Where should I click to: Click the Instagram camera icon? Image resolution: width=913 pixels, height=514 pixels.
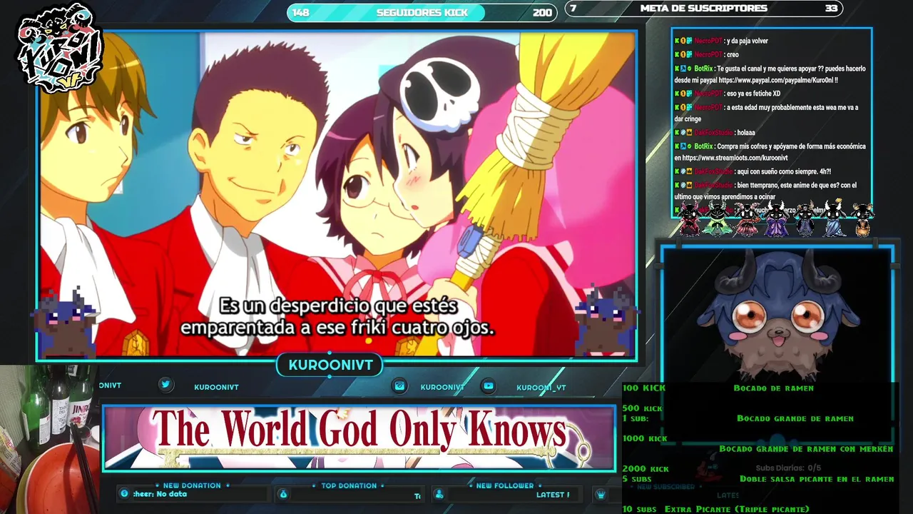[399, 385]
